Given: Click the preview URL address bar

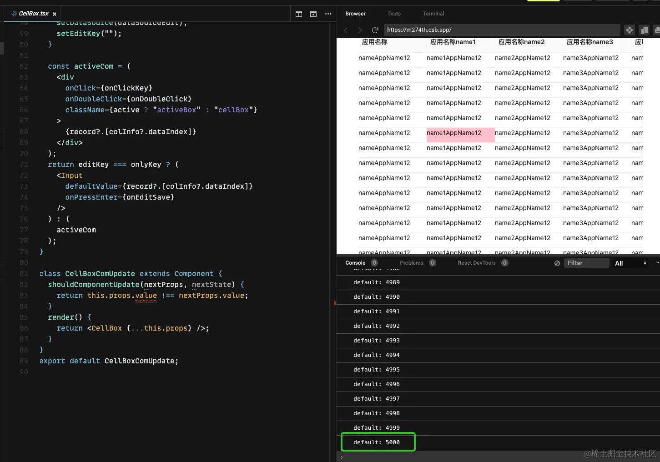Looking at the screenshot, I should point(502,30).
